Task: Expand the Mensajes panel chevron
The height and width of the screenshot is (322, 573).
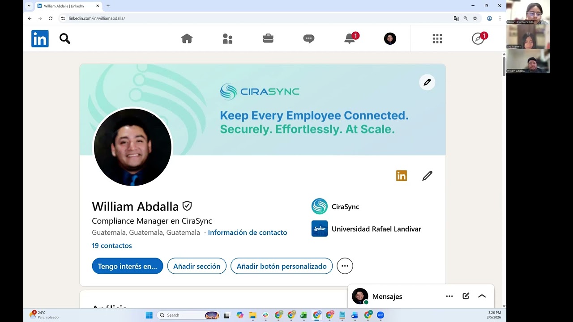Action: 482,296
